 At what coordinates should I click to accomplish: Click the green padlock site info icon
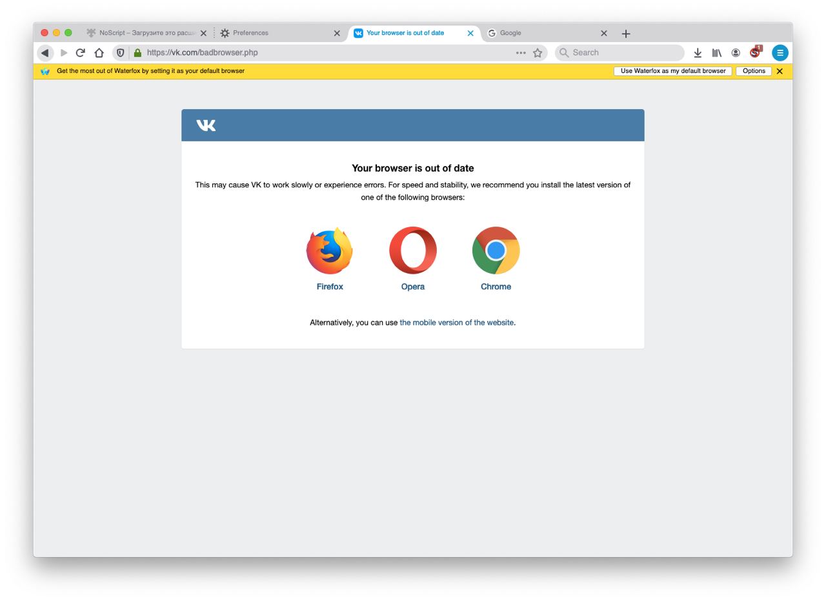coord(137,53)
